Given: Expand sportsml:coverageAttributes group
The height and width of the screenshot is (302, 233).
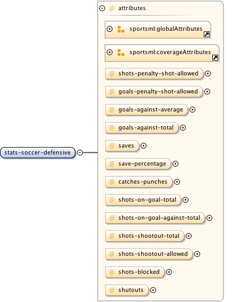Looking at the screenshot, I should tap(109, 52).
